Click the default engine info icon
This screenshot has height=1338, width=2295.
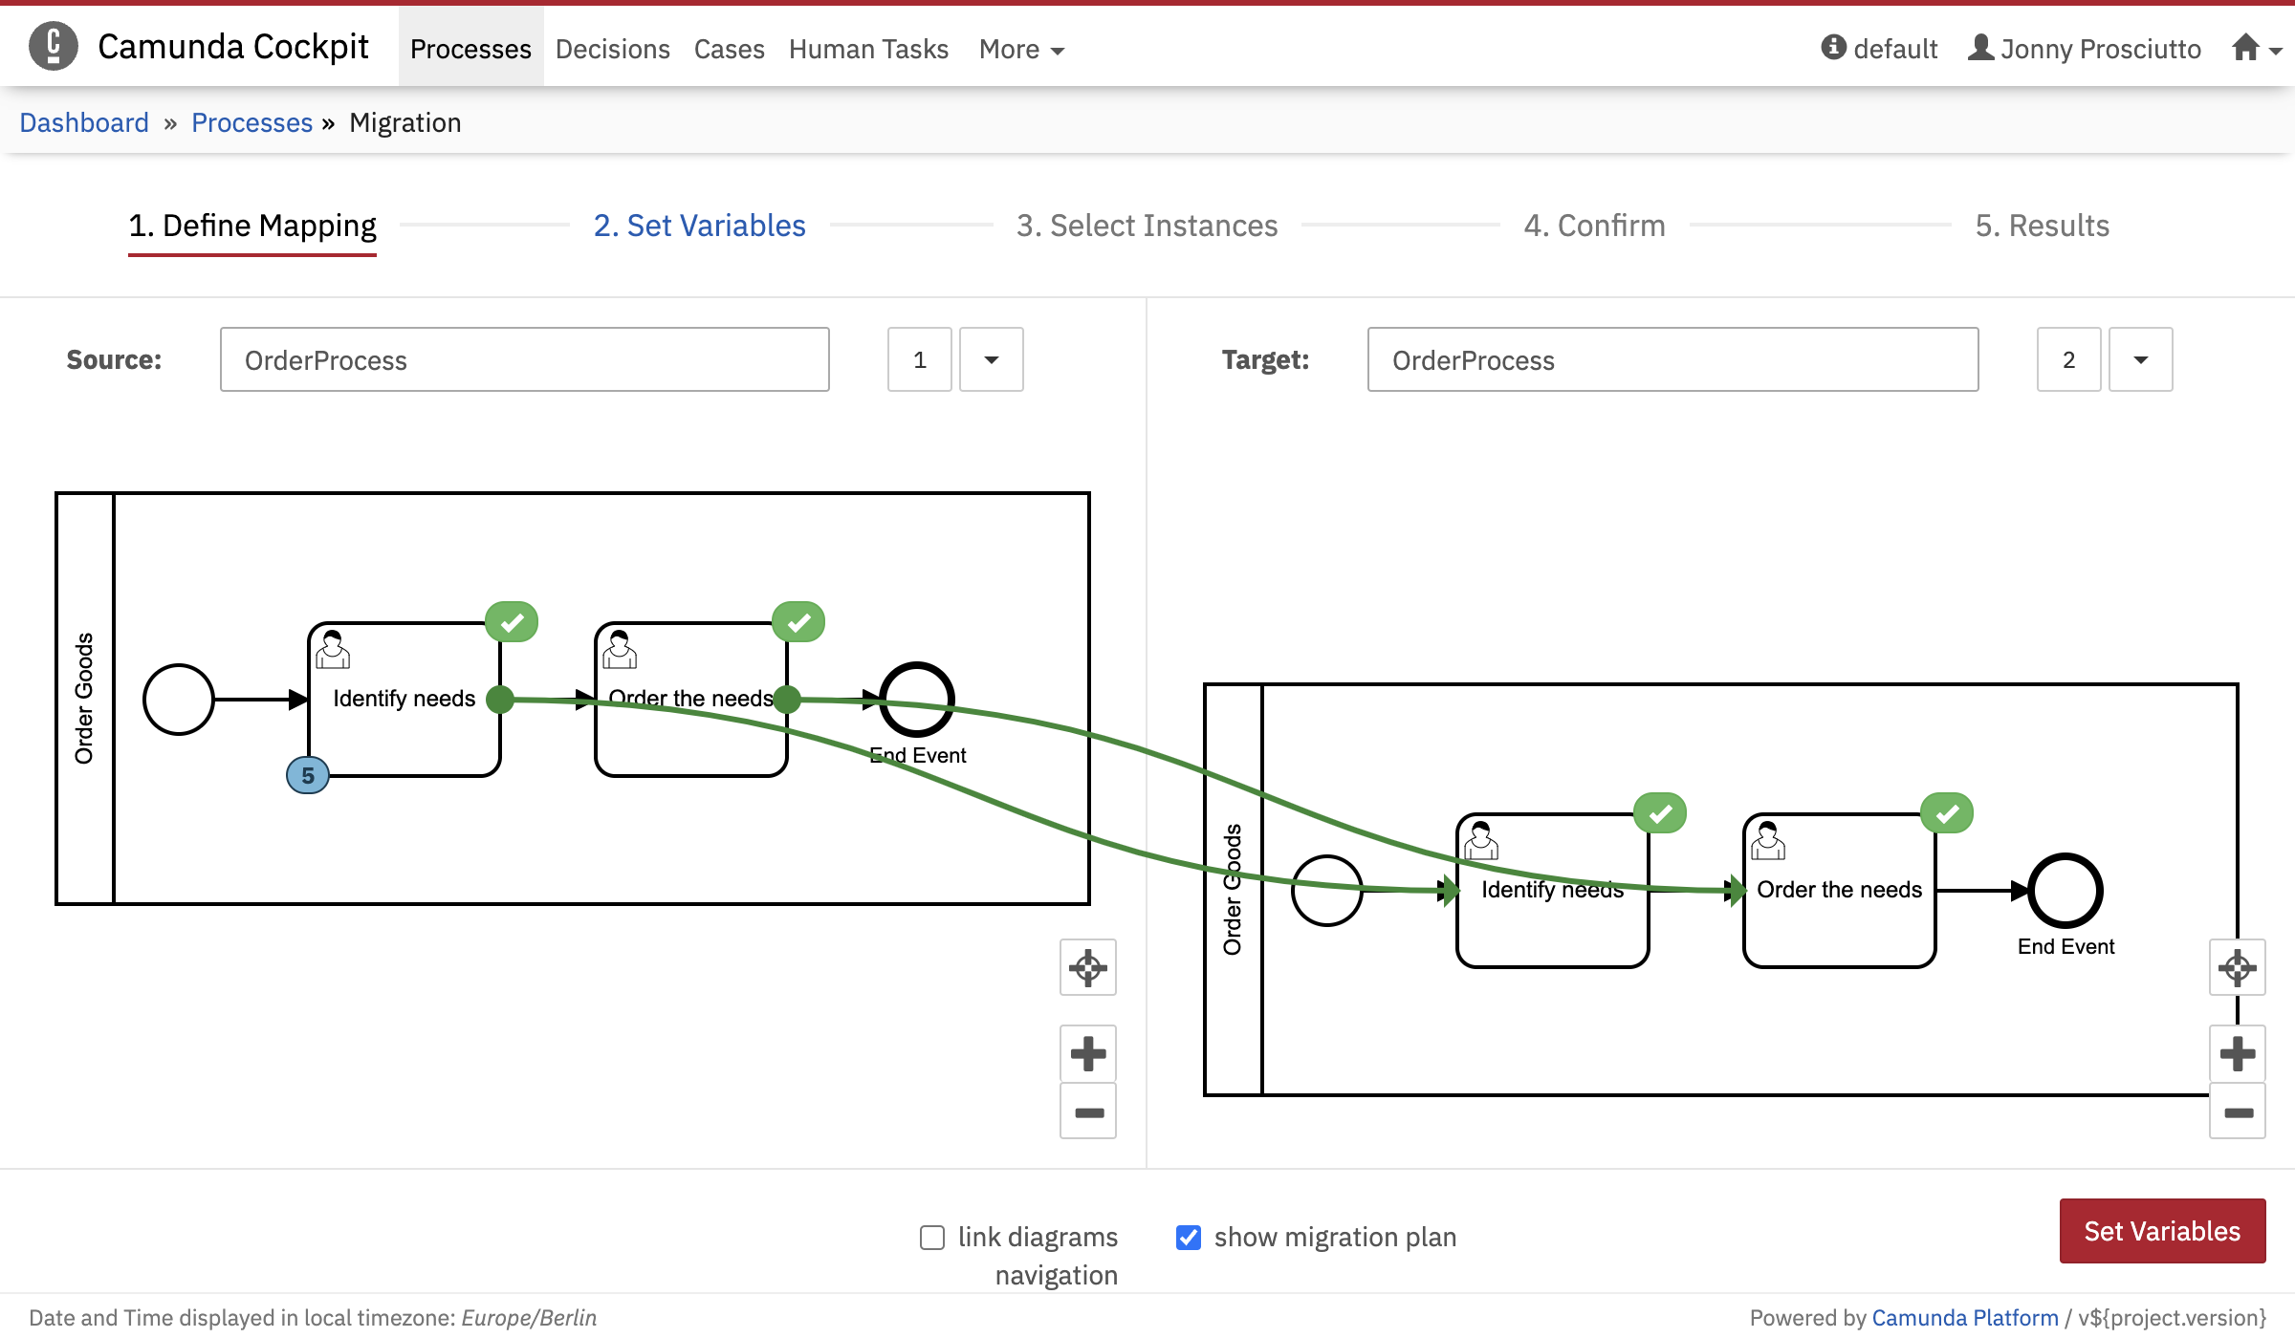coord(1833,47)
